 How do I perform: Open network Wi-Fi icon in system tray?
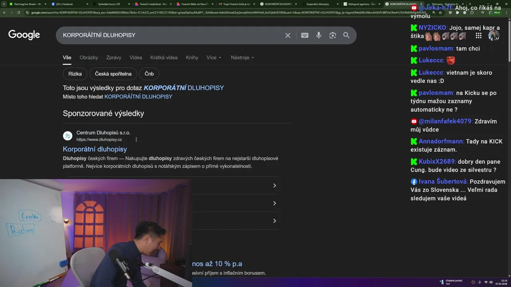coord(486,282)
